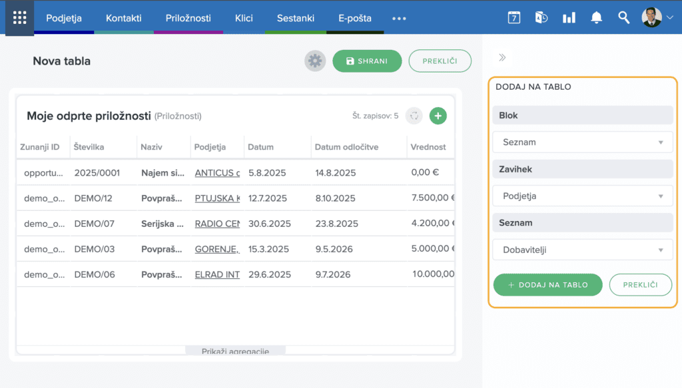This screenshot has width=682, height=388.
Task: Open the PTUJSKA company link
Action: click(217, 198)
